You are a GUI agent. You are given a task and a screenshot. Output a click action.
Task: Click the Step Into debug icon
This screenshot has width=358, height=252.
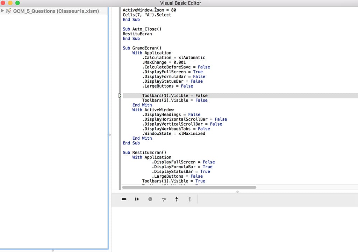tap(177, 199)
